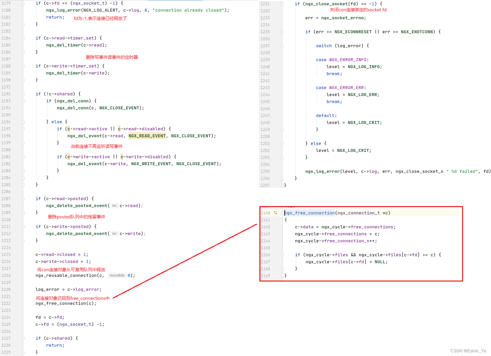Click ngx_socket_errno on line 1233

tap(342, 18)
